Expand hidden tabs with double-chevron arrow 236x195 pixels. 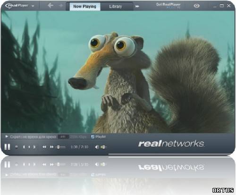click(137, 6)
